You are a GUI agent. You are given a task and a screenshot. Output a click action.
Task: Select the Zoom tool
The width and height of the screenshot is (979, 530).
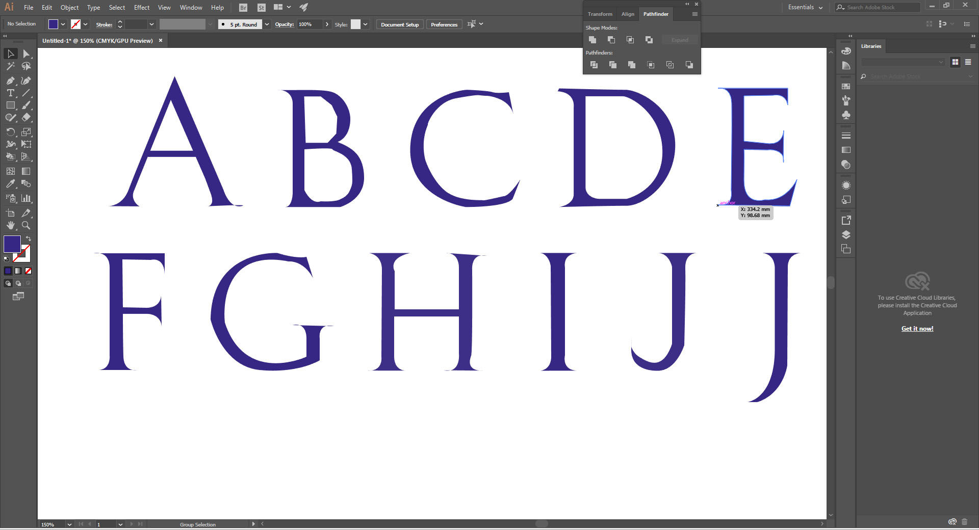pos(26,225)
